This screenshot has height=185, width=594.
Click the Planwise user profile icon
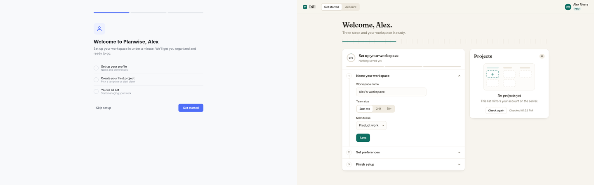99,29
